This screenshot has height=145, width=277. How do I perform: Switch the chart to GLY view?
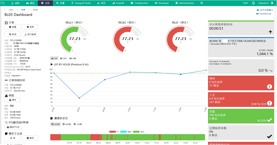coord(64,58)
